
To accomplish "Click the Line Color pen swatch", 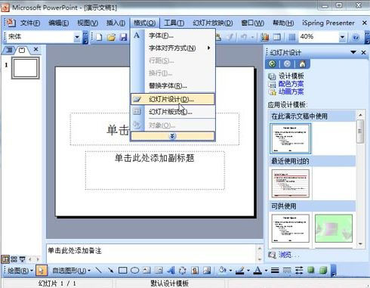I will [x=240, y=271].
